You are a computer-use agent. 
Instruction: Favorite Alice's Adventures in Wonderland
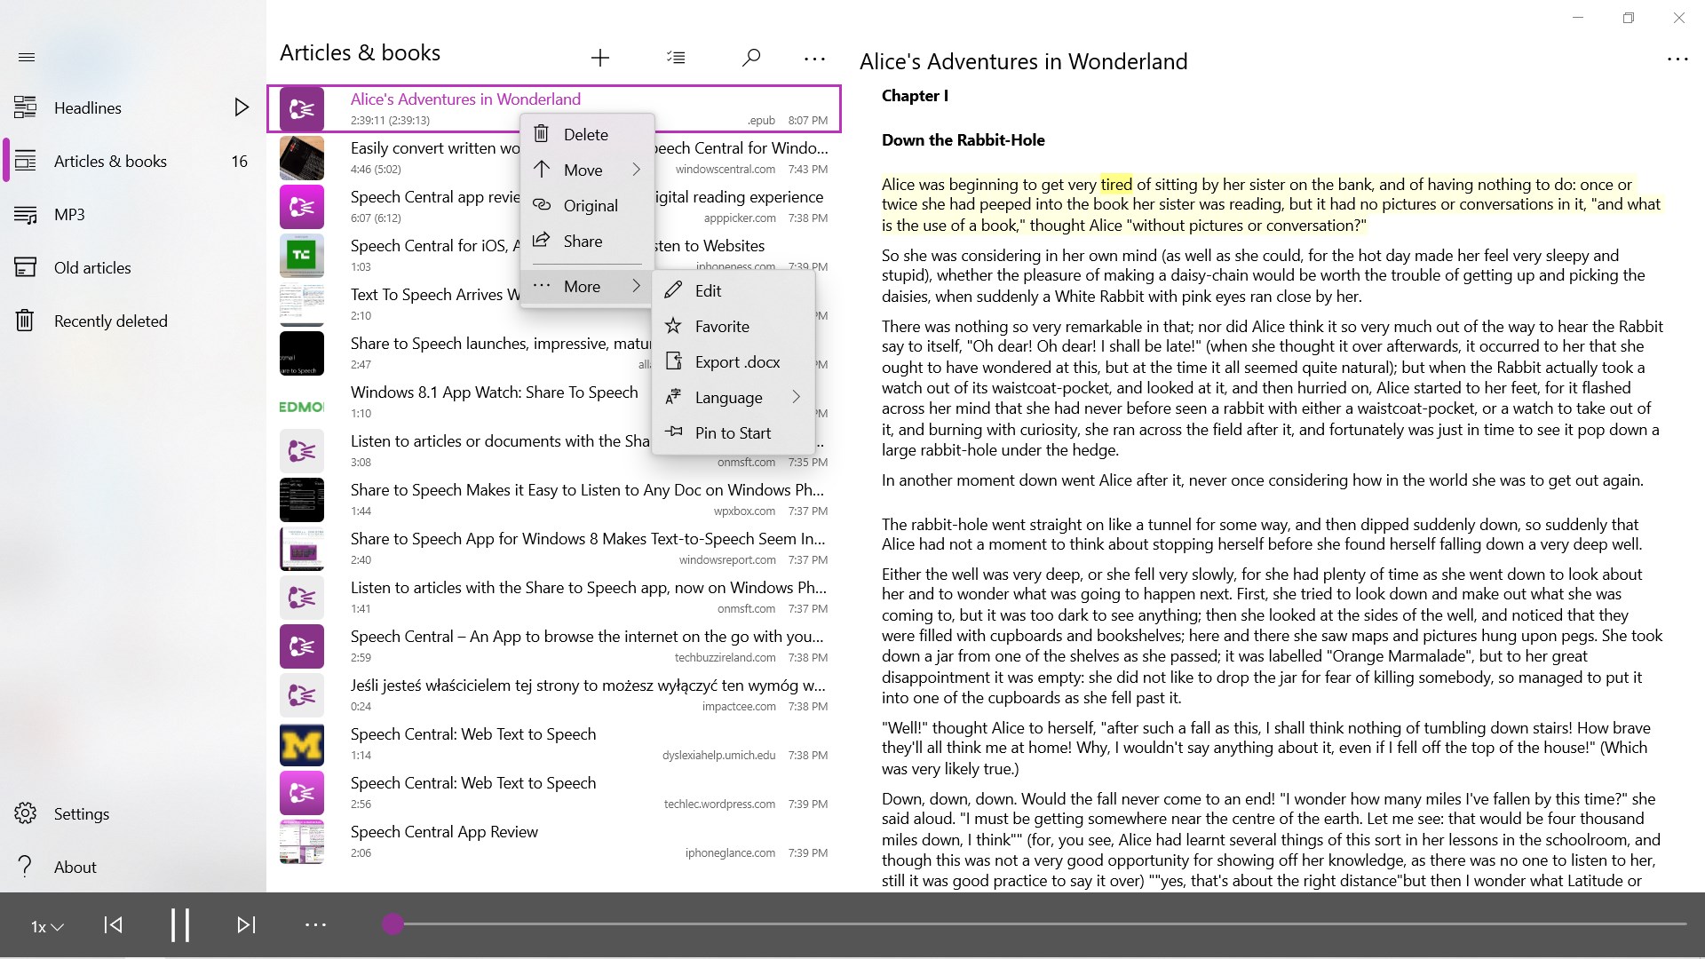coord(721,326)
